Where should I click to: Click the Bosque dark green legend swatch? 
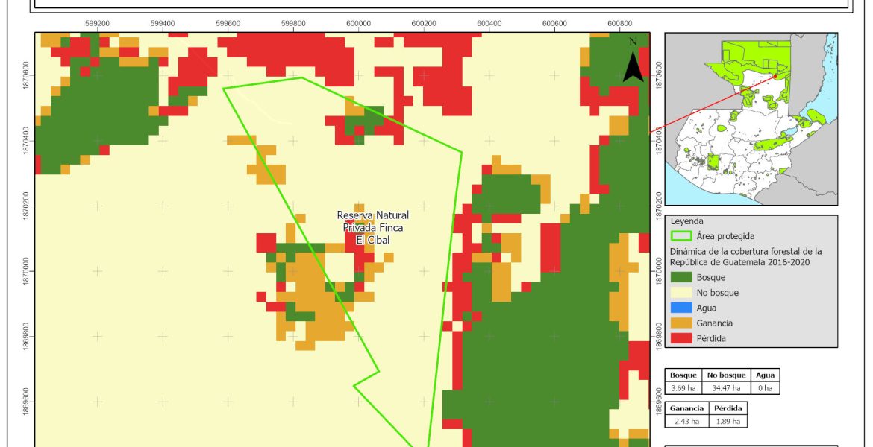click(x=680, y=278)
